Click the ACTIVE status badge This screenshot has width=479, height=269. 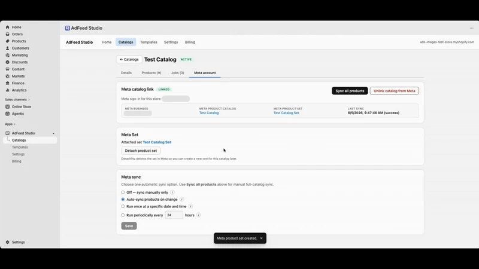(x=186, y=59)
